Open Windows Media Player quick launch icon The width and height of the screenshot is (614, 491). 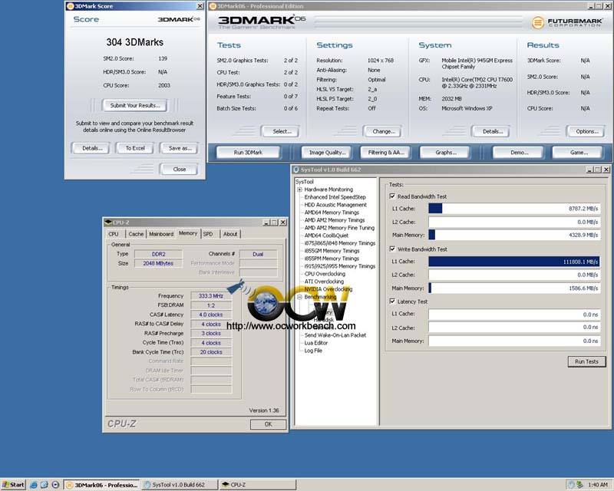(55, 485)
